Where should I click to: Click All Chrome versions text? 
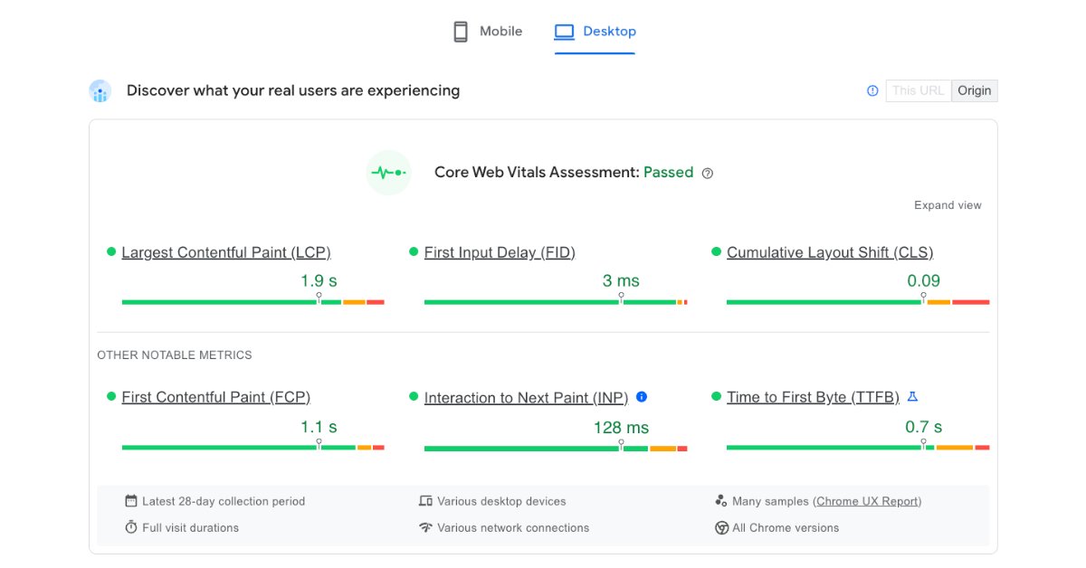786,528
